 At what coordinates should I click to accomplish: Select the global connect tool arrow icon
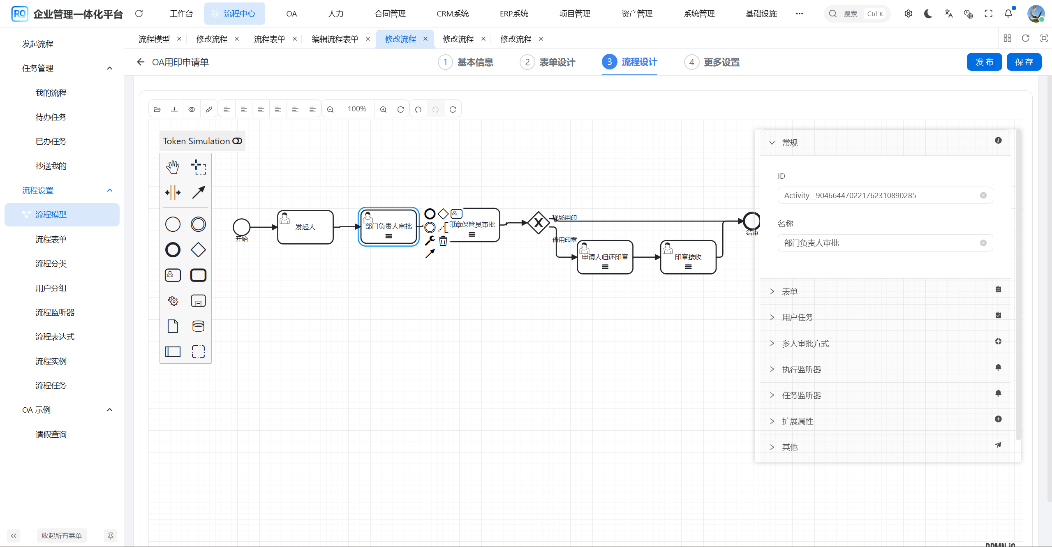[199, 192]
